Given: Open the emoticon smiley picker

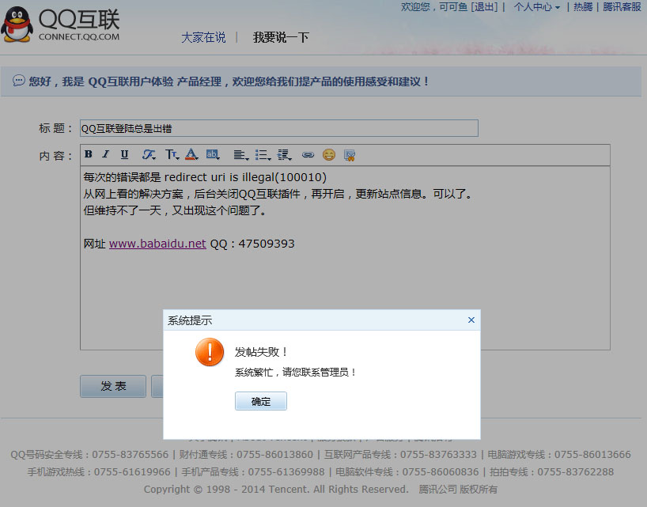Looking at the screenshot, I should (329, 155).
